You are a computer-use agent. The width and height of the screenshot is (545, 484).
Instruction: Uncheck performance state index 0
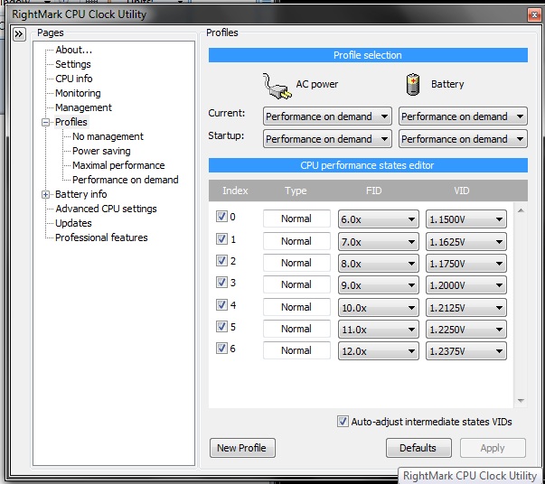[x=221, y=217]
